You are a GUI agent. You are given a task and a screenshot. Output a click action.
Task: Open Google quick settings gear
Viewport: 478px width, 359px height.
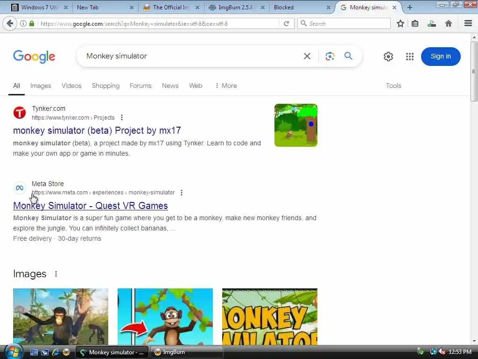388,57
